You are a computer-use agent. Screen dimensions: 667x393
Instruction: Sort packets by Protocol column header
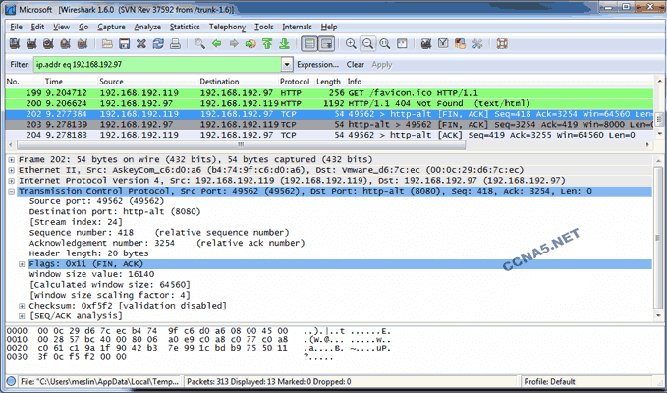(295, 82)
